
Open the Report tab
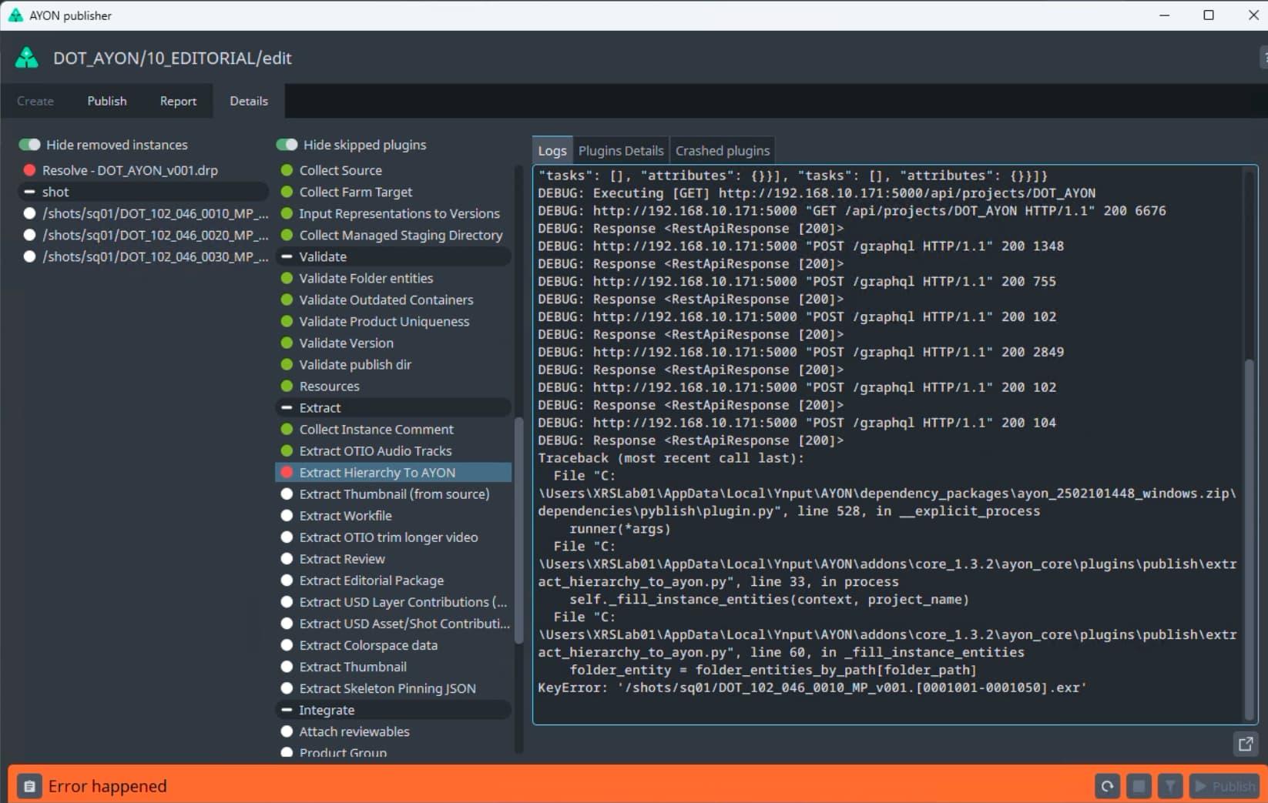click(178, 101)
